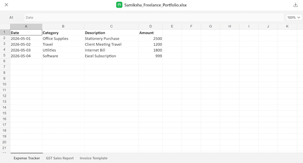The width and height of the screenshot is (303, 163).
Task: Click the A1 cell reference box
Action: coord(12,17)
